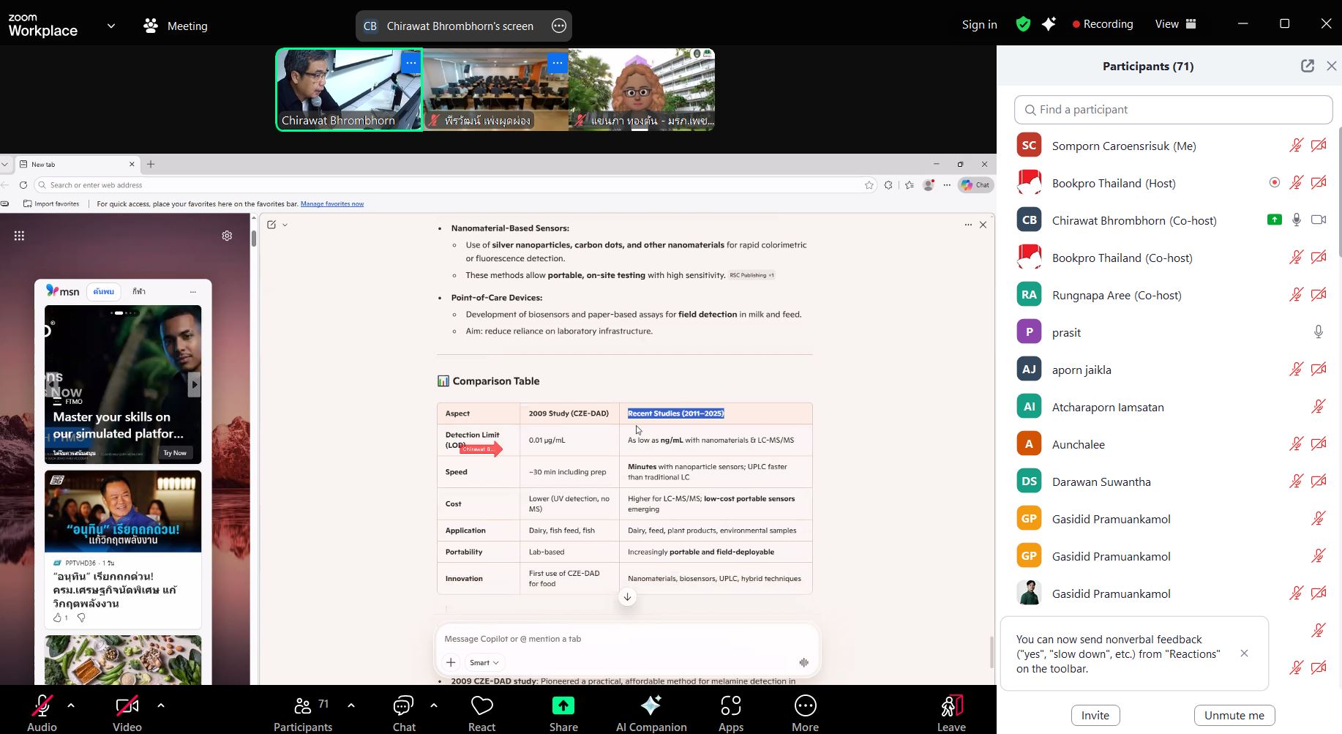Image resolution: width=1342 pixels, height=734 pixels.
Task: Expand the audio settings caret
Action: [x=71, y=705]
